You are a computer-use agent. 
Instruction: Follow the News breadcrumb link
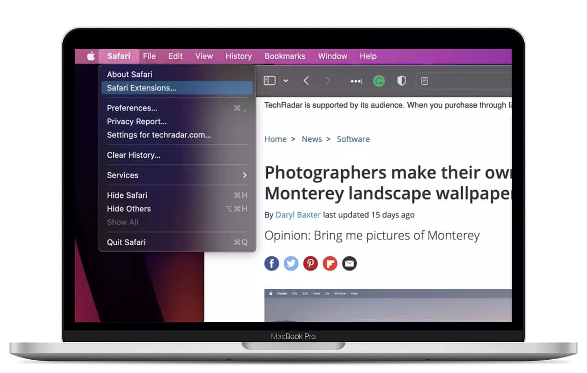312,139
